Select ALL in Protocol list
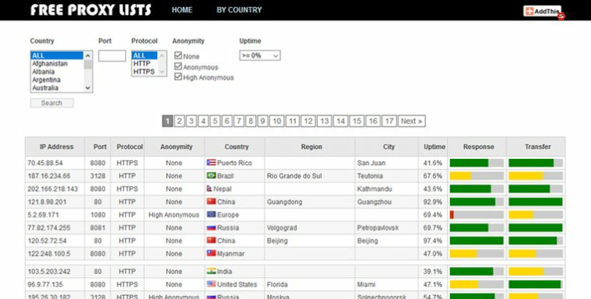This screenshot has width=591, height=299. tap(145, 56)
